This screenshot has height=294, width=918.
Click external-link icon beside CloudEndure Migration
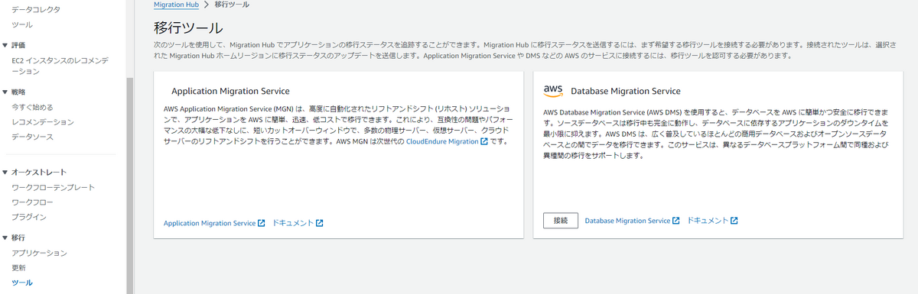pyautogui.click(x=484, y=141)
